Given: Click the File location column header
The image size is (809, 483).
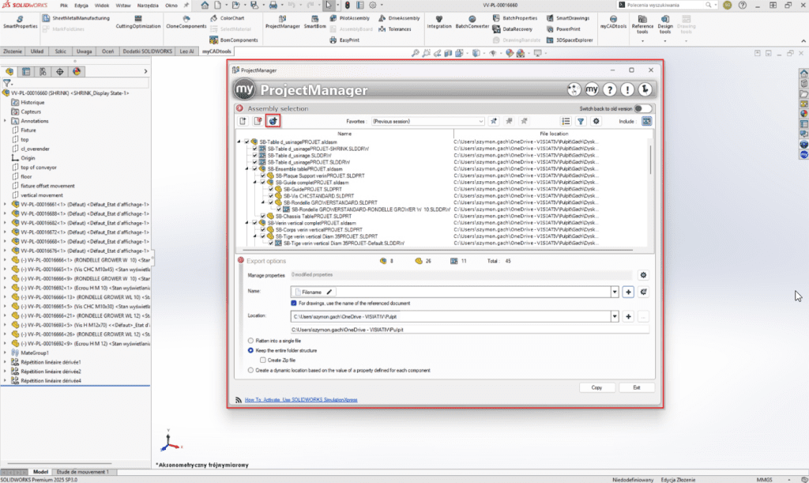Looking at the screenshot, I should point(554,134).
